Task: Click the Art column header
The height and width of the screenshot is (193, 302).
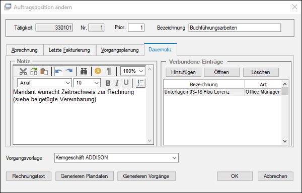Action: click(263, 84)
